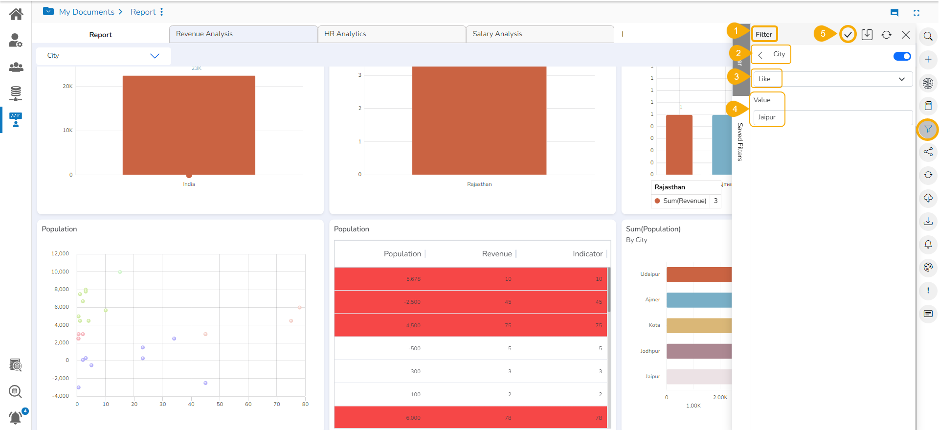Open the share icon in right sidebar
The width and height of the screenshot is (939, 430).
click(928, 152)
